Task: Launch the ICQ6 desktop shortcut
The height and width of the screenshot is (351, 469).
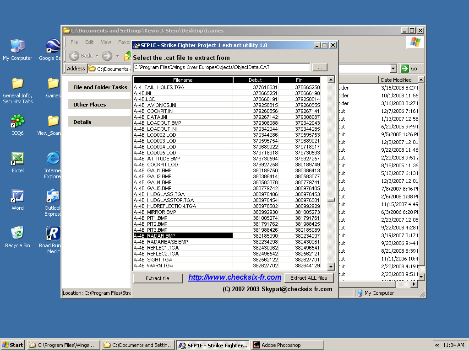Action: [18, 125]
